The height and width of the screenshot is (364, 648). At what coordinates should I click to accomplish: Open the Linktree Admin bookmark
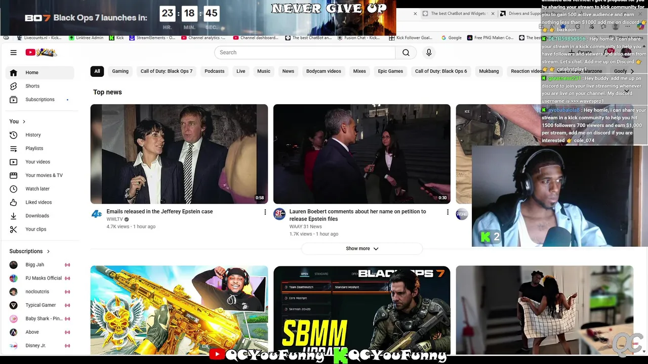pos(86,38)
